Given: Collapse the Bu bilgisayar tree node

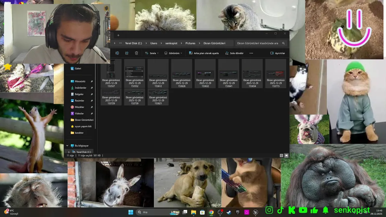Looking at the screenshot, I should click(67, 146).
